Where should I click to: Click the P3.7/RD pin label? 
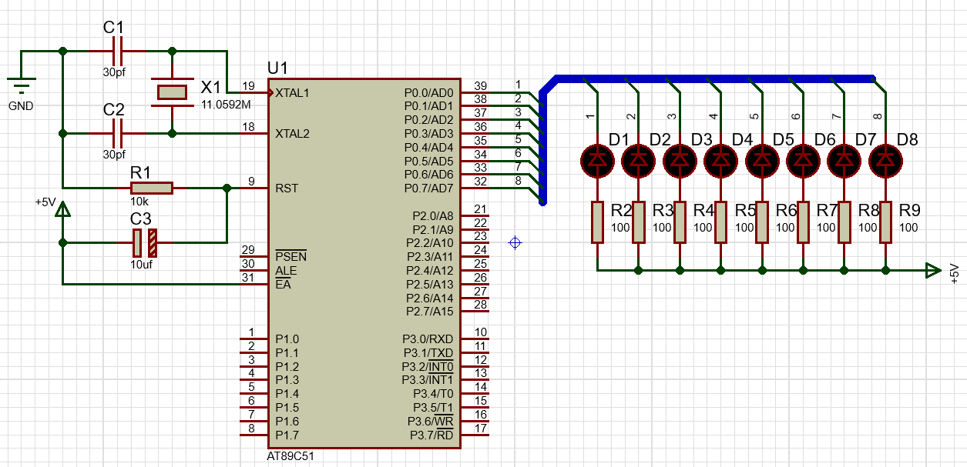click(x=431, y=435)
